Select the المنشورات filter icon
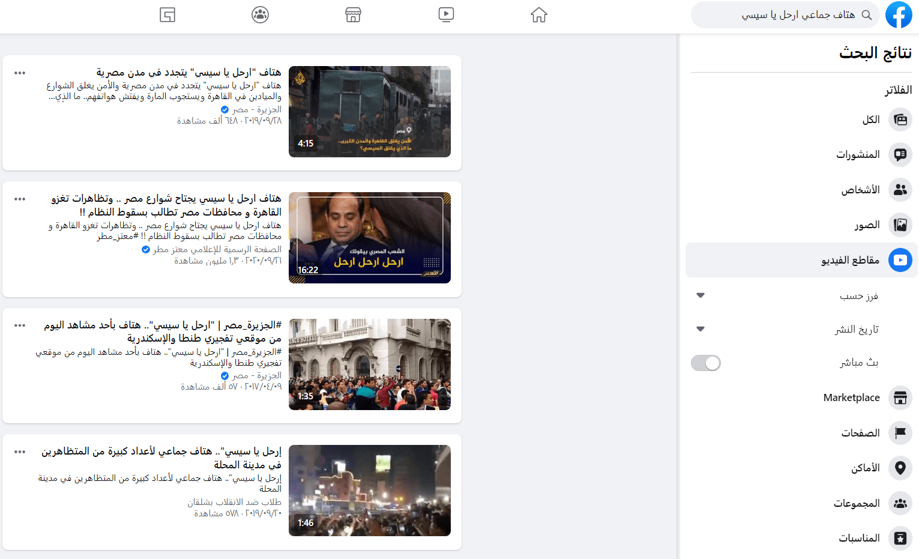Viewport: 919px width, 559px height. 900,154
